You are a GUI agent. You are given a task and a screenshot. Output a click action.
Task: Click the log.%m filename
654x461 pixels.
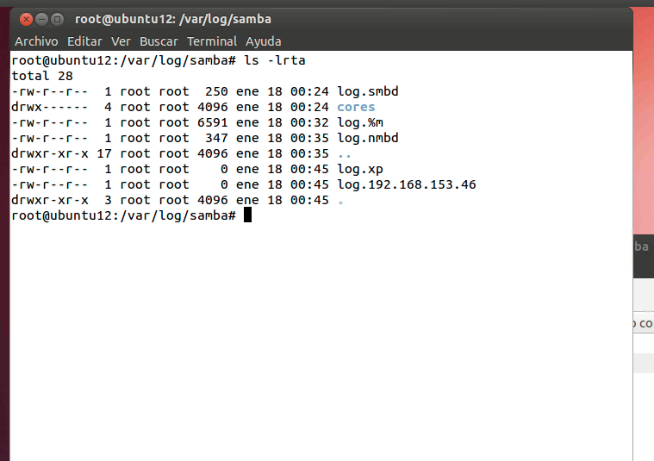pos(359,122)
